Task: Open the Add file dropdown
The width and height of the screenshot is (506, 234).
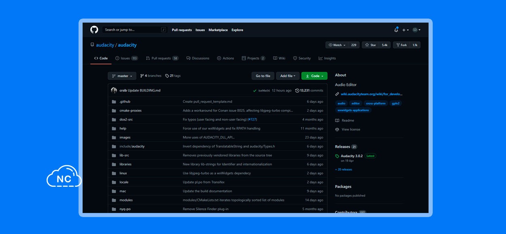Action: 288,76
